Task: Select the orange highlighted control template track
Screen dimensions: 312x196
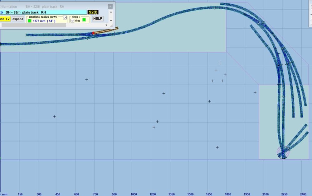Action: tap(106, 30)
